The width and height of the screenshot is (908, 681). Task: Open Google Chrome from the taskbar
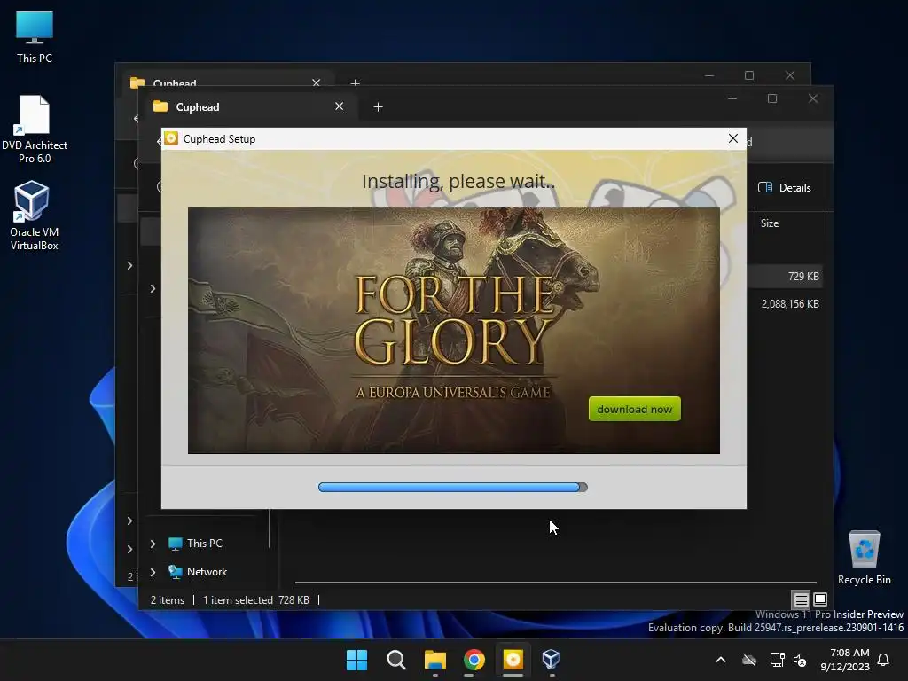[474, 660]
